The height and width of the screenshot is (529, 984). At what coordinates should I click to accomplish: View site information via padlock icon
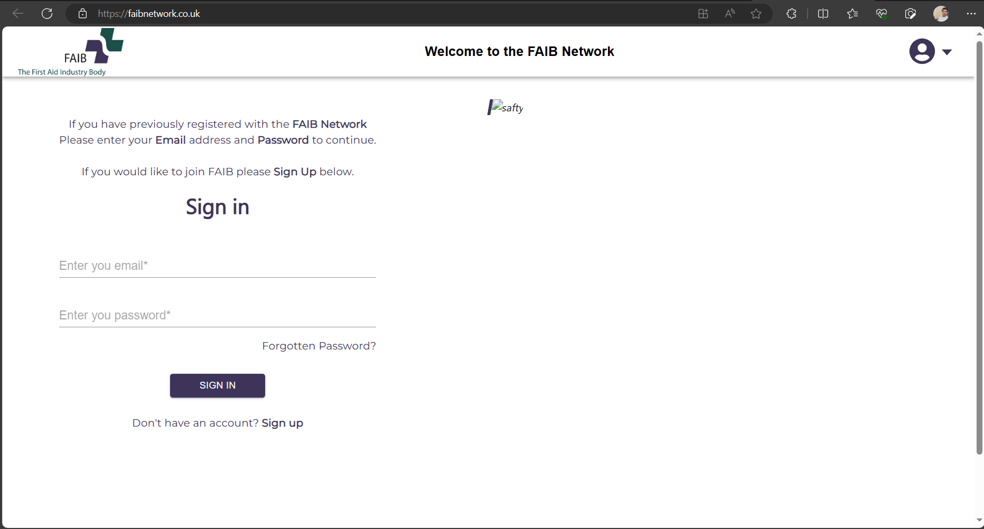point(82,14)
